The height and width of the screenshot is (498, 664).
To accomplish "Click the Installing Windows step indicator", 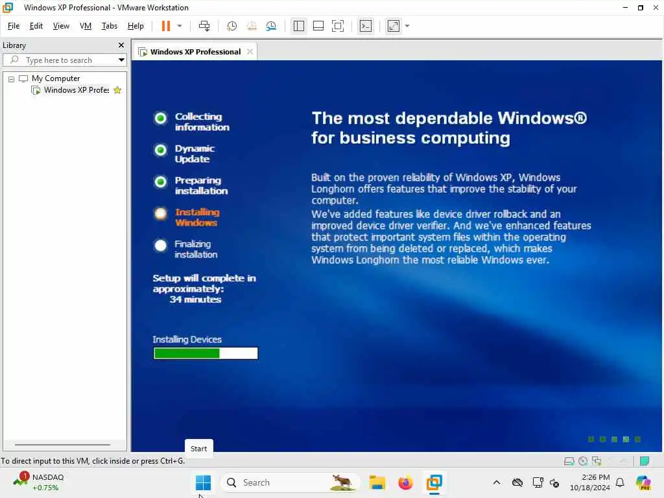I will click(161, 213).
